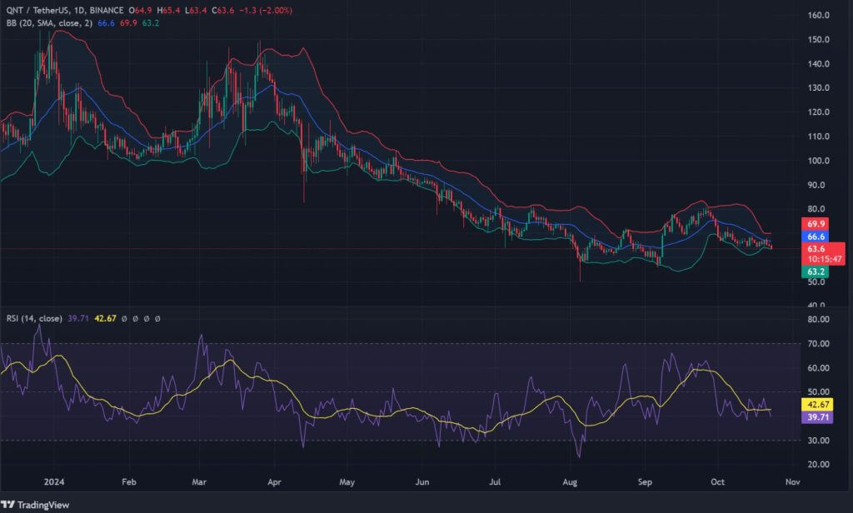Screen dimensions: 853x513
Task: Click the 50.00 RSI axis label
Action: click(818, 391)
